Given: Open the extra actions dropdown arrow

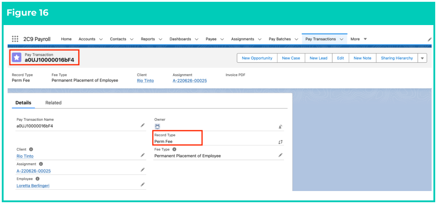Looking at the screenshot, I should click(422, 58).
